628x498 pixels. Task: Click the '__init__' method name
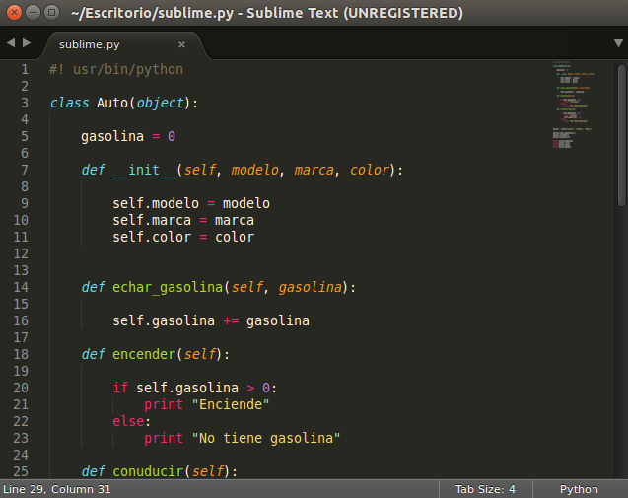144,170
